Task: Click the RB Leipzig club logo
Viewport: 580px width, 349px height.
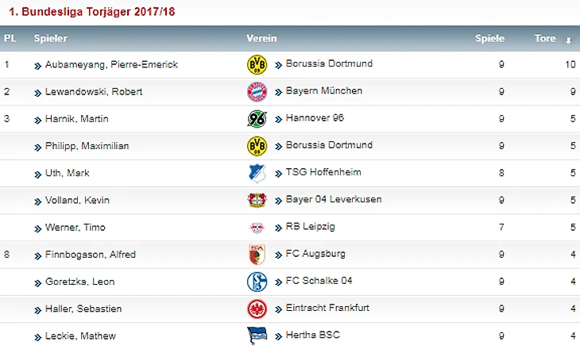Action: click(x=257, y=227)
